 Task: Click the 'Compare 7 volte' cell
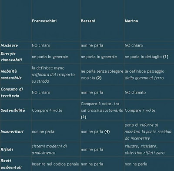click(140, 111)
